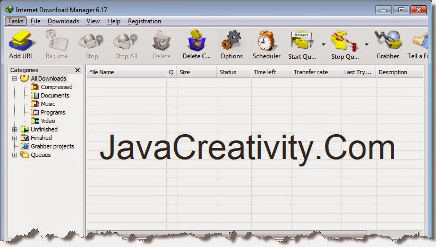Viewport: 436px width, 247px height.
Task: Open the Help menu
Action: [114, 21]
